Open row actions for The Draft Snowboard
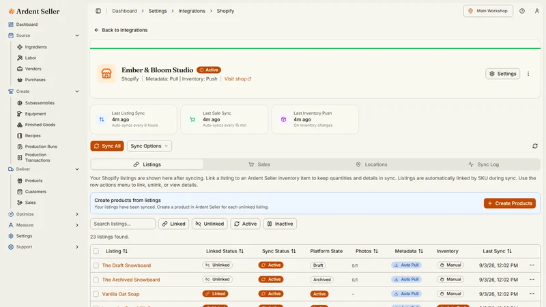 pos(532,265)
